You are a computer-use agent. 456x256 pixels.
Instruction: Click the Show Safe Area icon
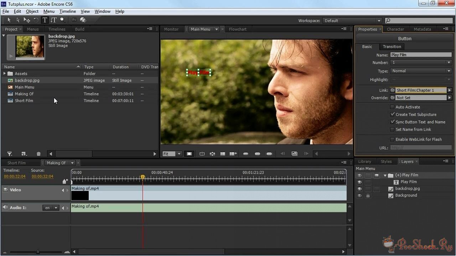click(202, 154)
